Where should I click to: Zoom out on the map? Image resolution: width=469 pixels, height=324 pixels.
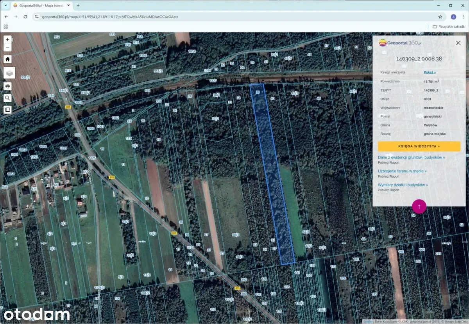pyautogui.click(x=8, y=48)
